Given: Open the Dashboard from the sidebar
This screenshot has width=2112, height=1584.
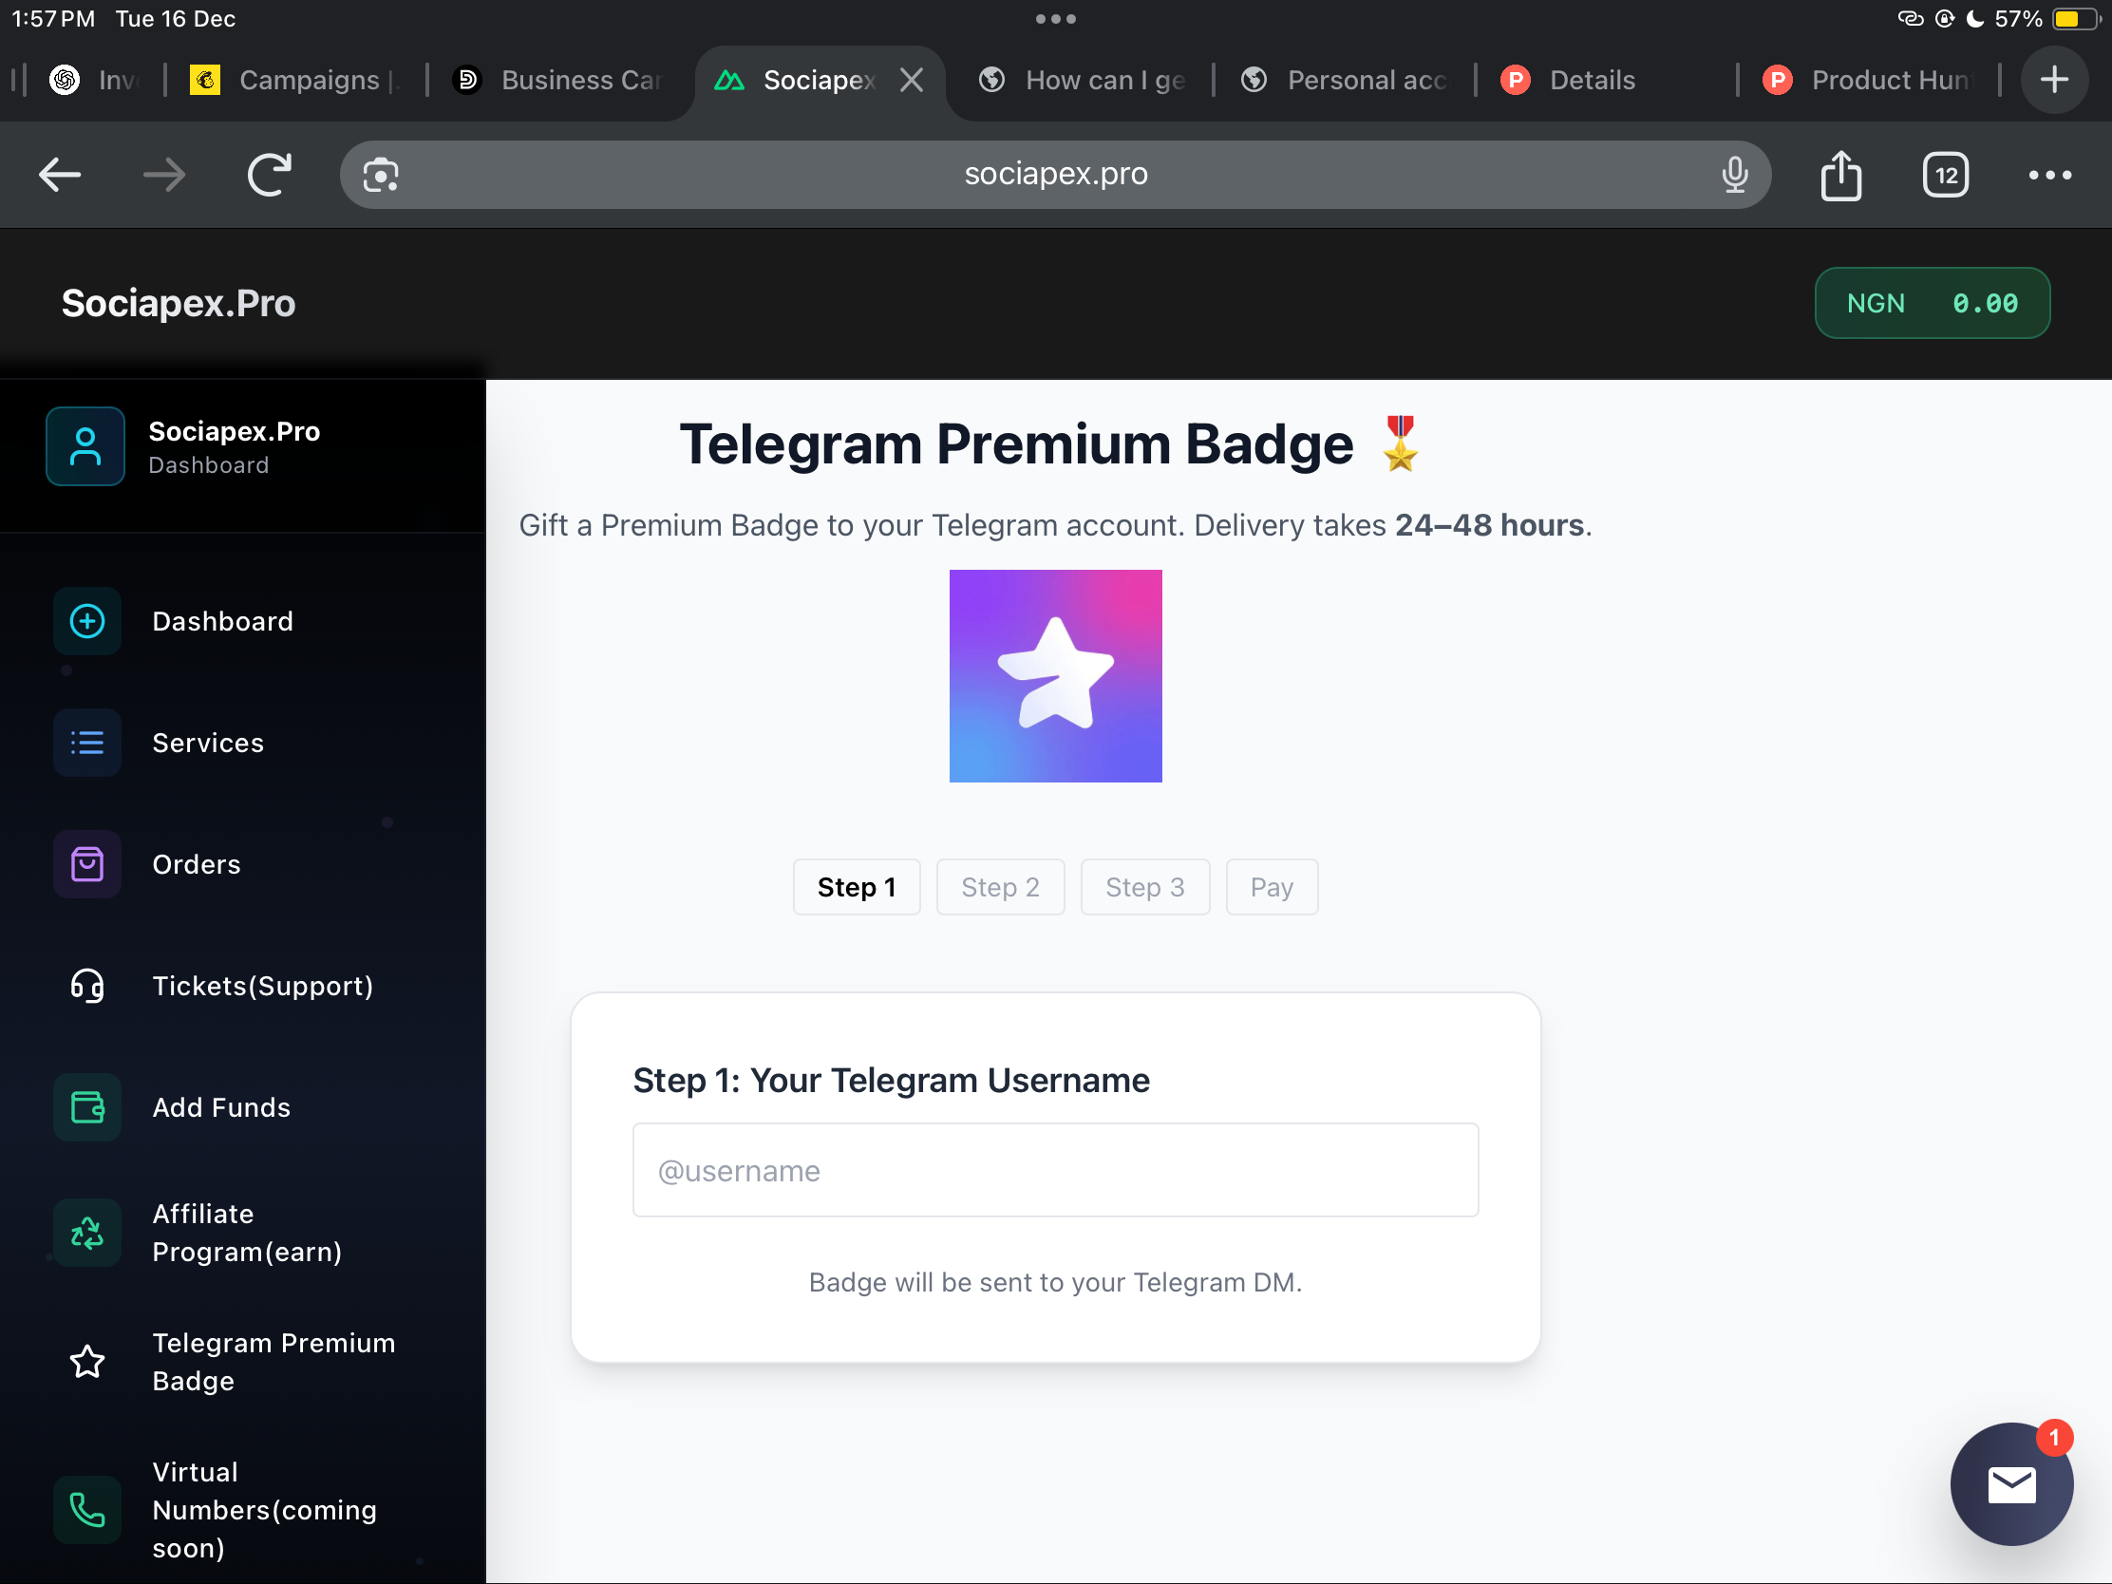Looking at the screenshot, I should (x=86, y=621).
